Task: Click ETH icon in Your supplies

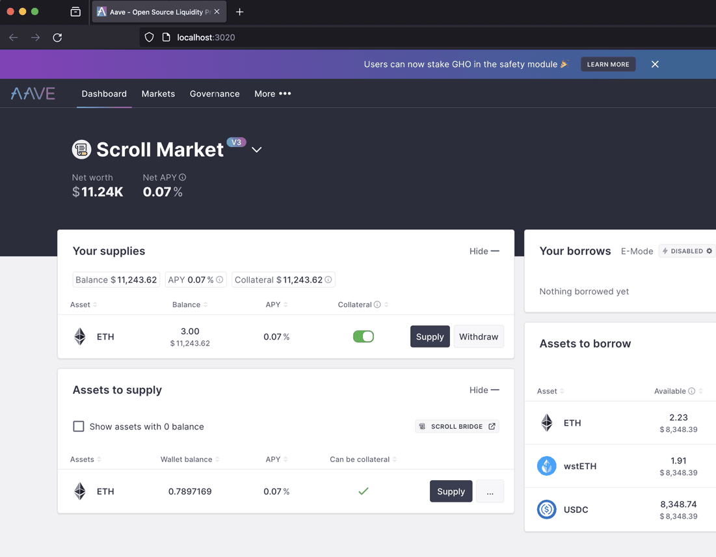Action: (x=80, y=337)
